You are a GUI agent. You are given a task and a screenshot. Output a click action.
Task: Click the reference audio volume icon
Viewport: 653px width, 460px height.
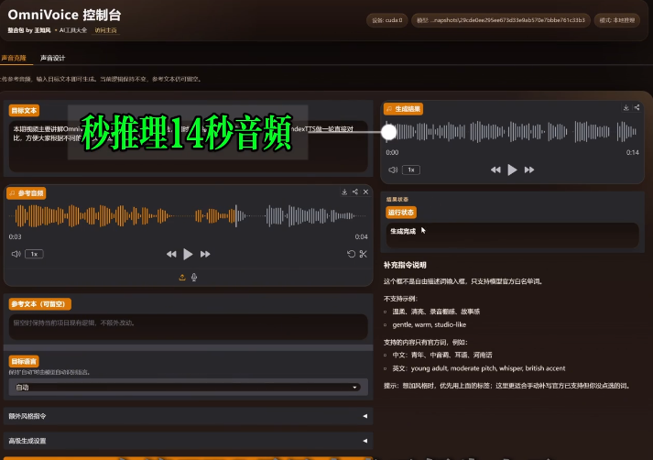pyautogui.click(x=16, y=254)
